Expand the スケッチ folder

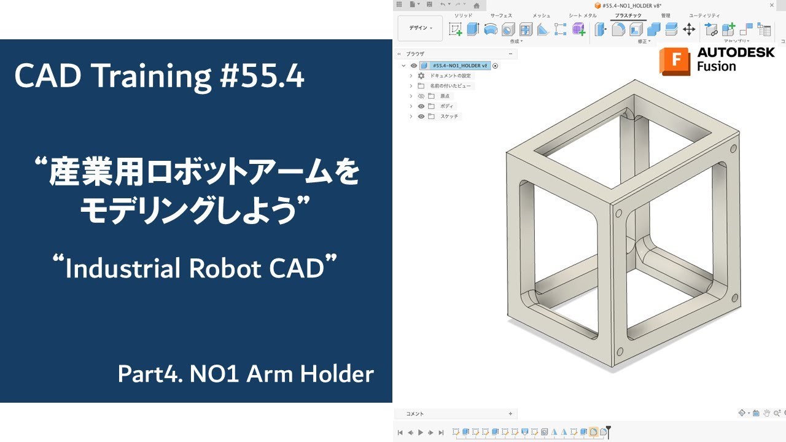coord(411,116)
